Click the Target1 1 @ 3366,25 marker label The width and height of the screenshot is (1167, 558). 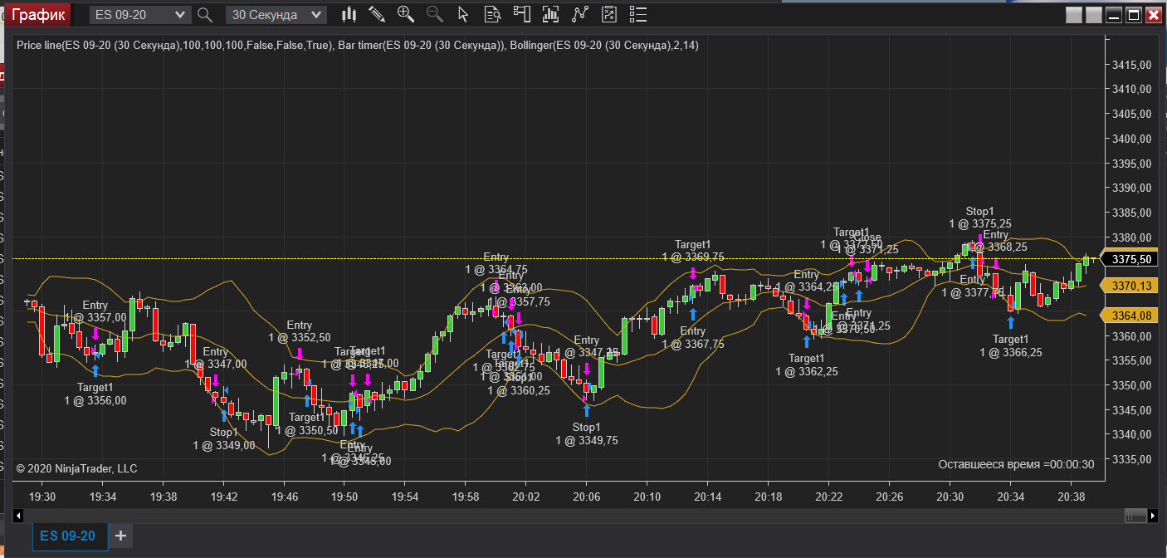tap(1011, 345)
